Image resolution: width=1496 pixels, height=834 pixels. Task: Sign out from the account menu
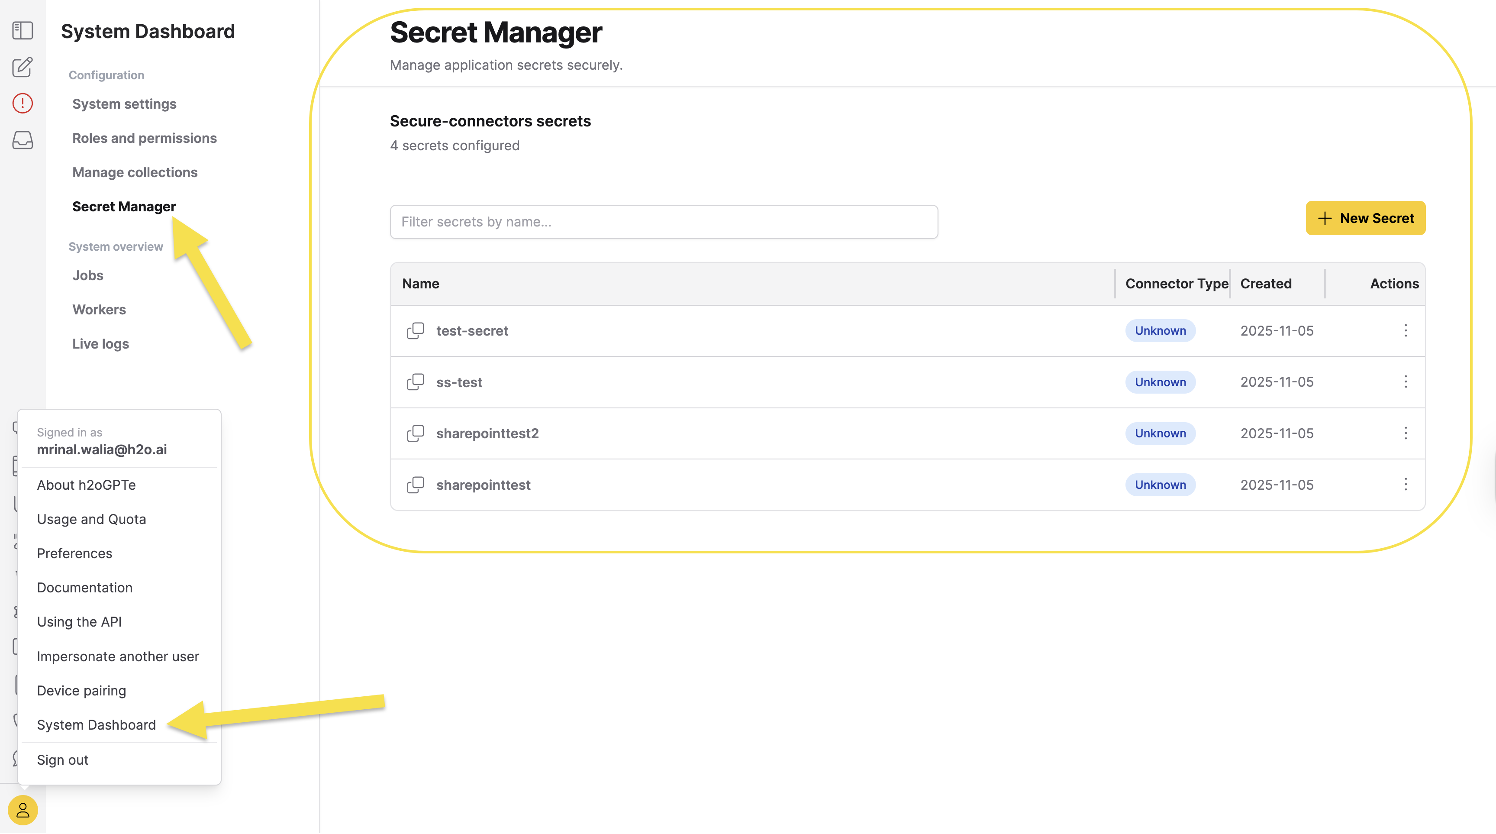pos(62,760)
